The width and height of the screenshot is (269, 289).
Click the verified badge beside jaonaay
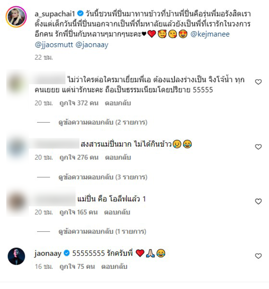click(67, 253)
